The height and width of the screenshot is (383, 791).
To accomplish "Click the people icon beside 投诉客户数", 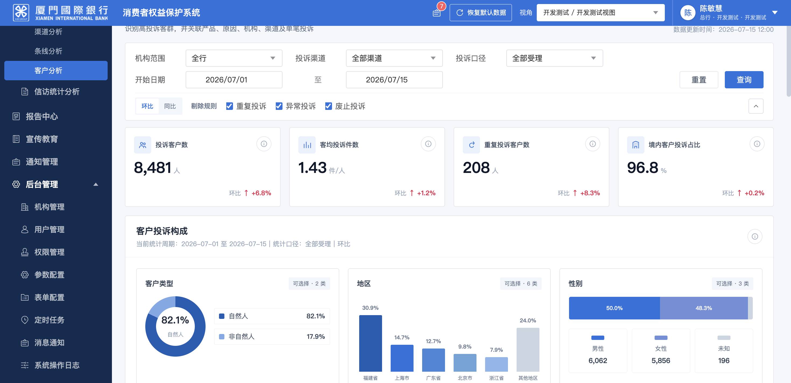I will coord(143,145).
